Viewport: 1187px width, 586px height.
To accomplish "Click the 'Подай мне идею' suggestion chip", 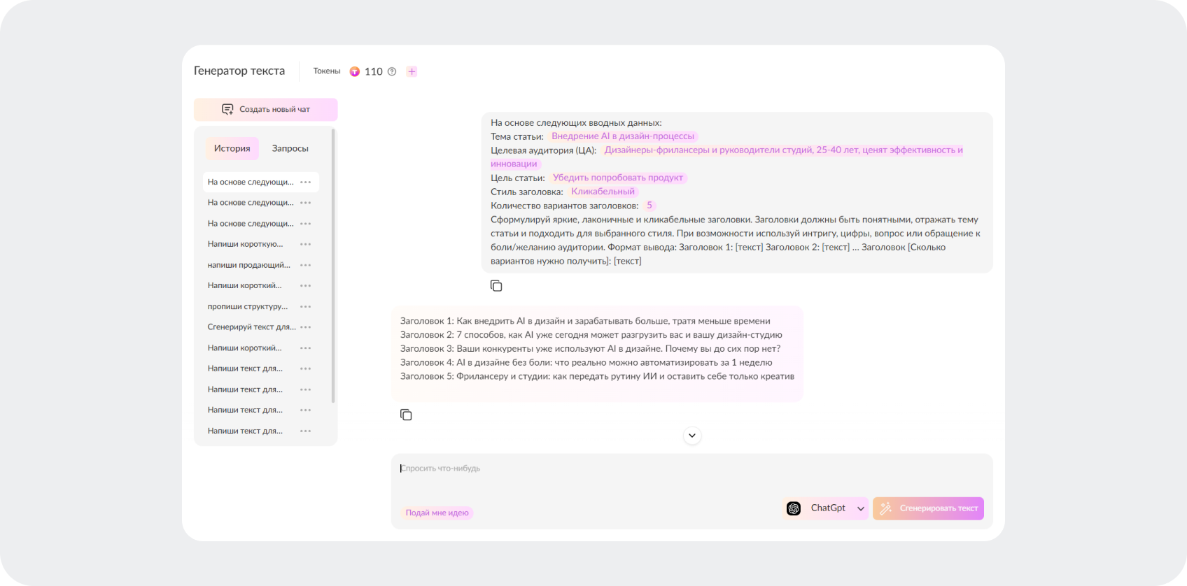I will [437, 513].
